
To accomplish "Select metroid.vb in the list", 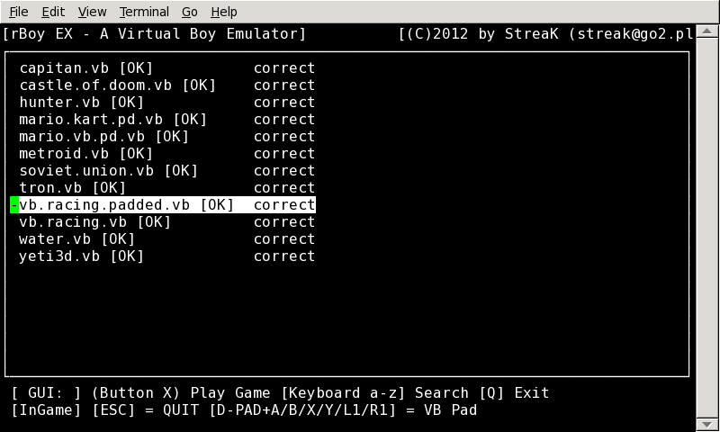I will click(x=167, y=153).
